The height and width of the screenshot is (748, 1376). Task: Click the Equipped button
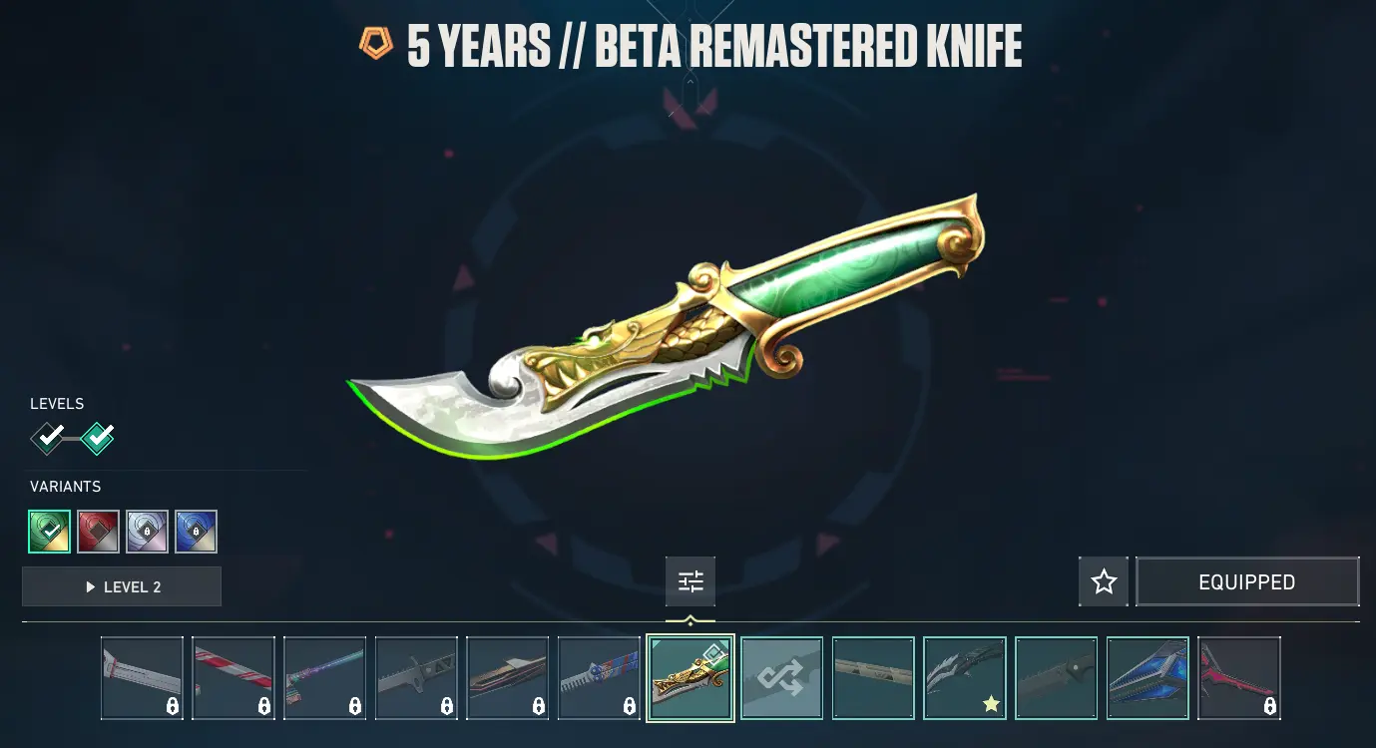[x=1247, y=581]
